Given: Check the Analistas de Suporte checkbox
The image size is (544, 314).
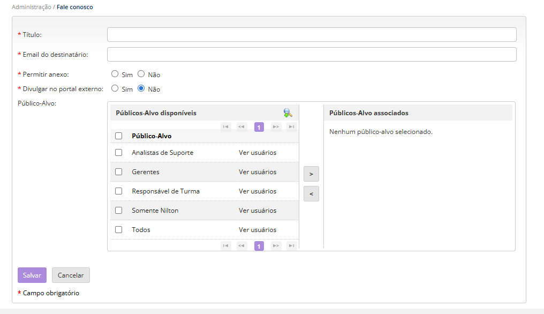Looking at the screenshot, I should 119,153.
